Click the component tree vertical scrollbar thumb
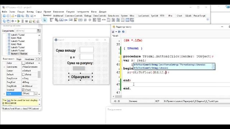The width and height of the screenshot is (230, 129). (x=39, y=46)
